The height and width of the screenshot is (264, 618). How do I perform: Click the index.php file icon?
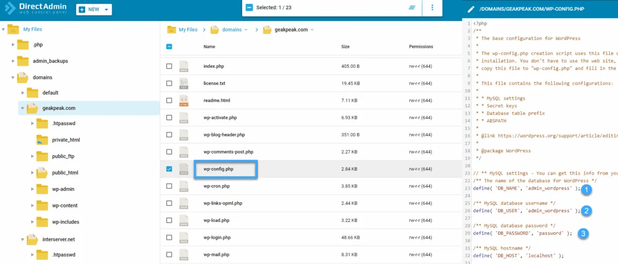click(x=184, y=66)
